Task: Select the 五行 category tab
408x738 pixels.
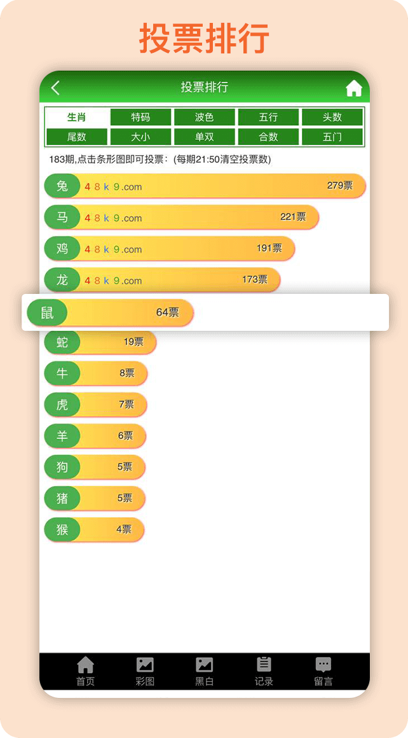Action: (x=268, y=117)
